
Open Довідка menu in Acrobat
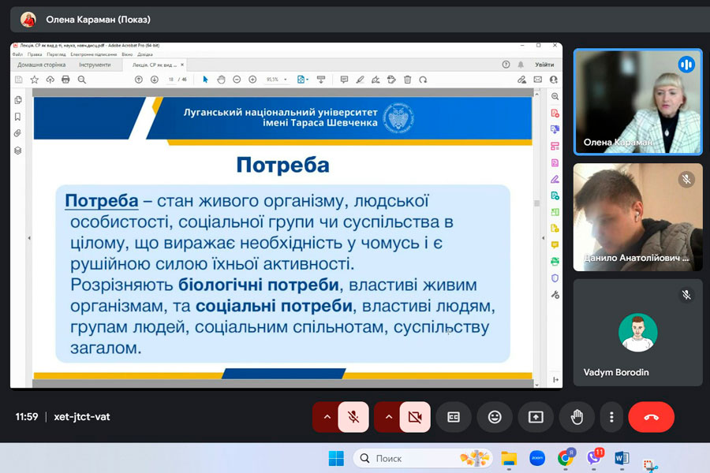pos(145,54)
